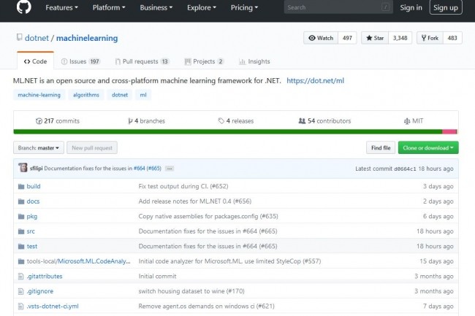This screenshot has width=475, height=316.
Task: Click the Watch button
Action: coord(321,38)
